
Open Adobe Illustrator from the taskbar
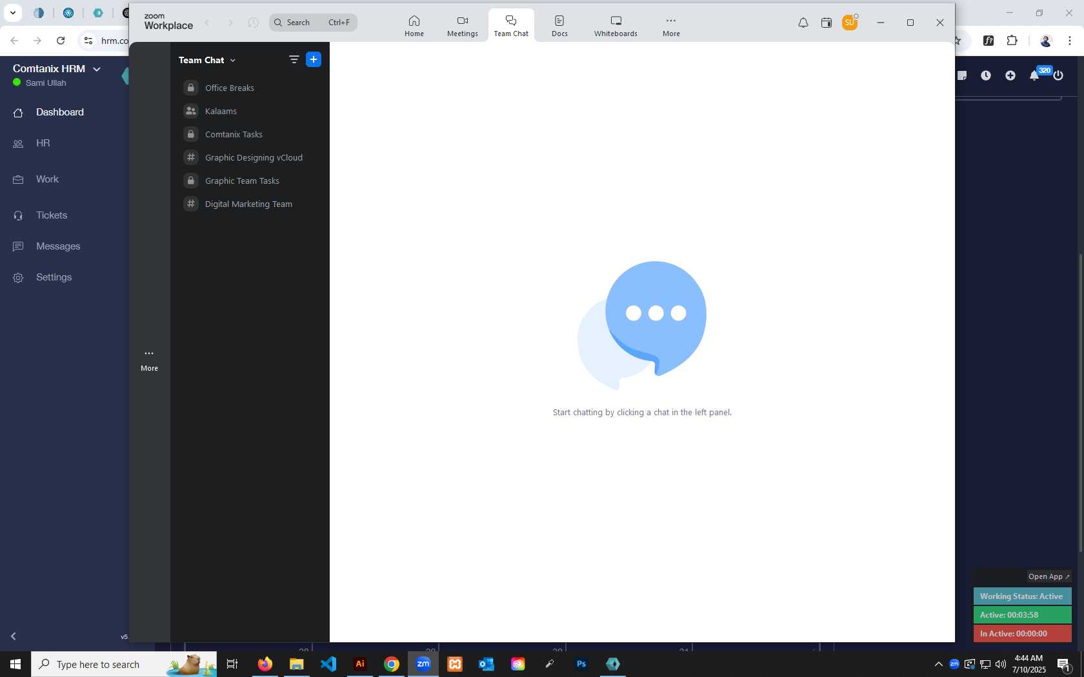[360, 664]
